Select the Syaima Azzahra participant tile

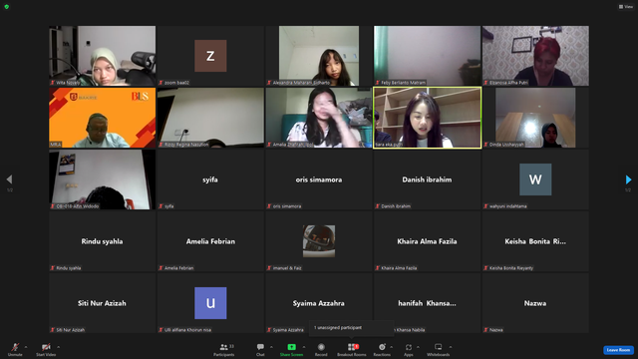319,303
